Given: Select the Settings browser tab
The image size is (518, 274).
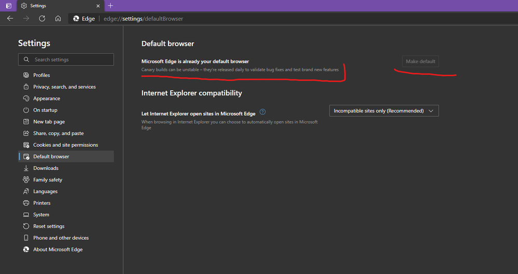Looking at the screenshot, I should (x=61, y=6).
